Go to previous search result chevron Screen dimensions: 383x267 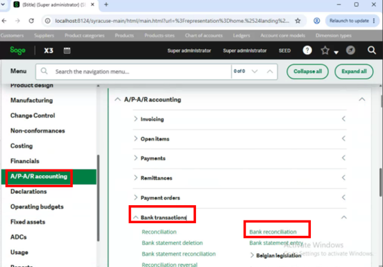269,71
